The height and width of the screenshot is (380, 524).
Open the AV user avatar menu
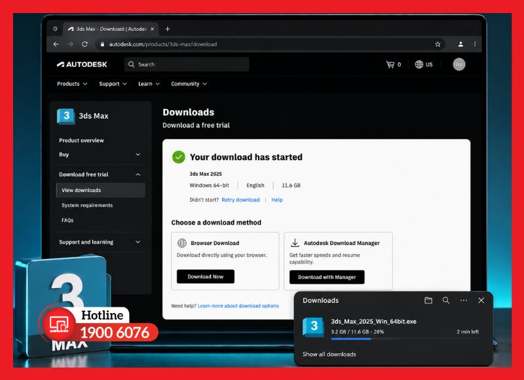459,64
